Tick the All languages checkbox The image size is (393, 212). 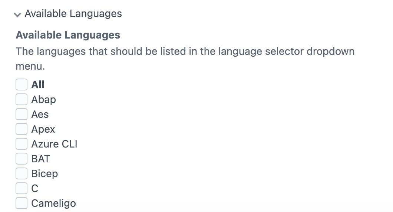click(22, 85)
